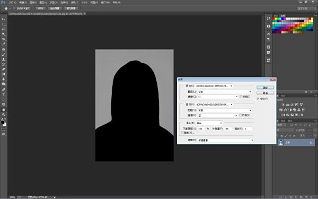The image size is (318, 199).
Task: Check Scroll All Windows option
Action: click(14, 8)
